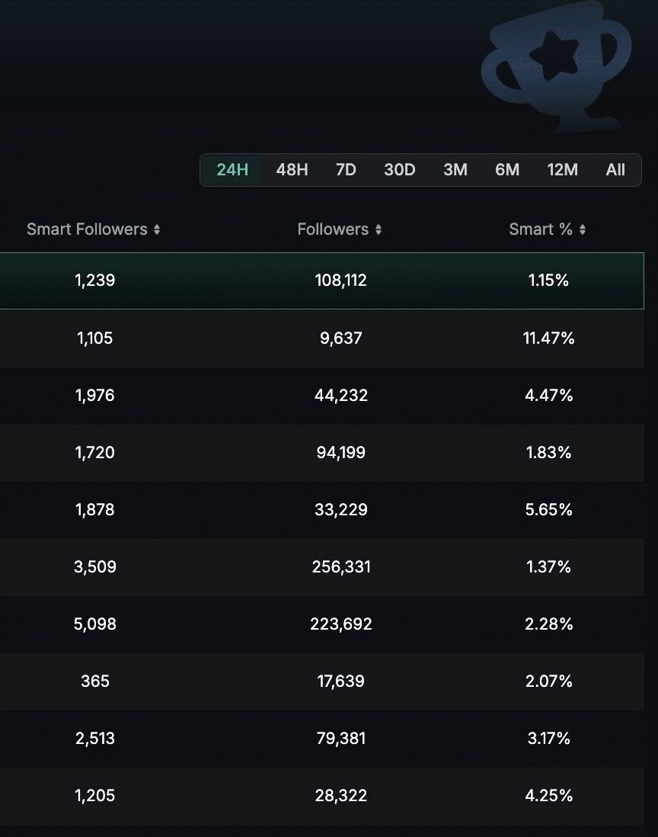The image size is (658, 837).
Task: Show All time range data
Action: (x=615, y=170)
